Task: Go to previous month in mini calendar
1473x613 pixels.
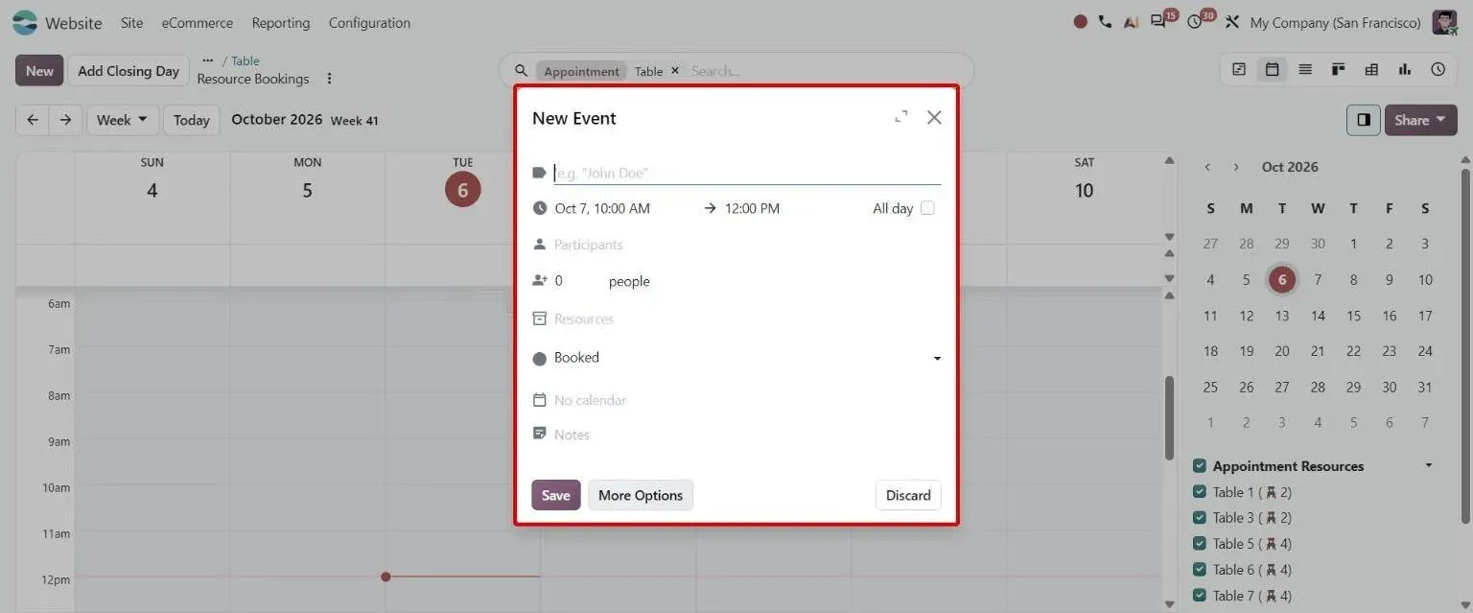Action: click(1207, 167)
